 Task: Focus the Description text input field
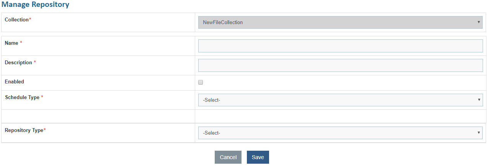340,65
